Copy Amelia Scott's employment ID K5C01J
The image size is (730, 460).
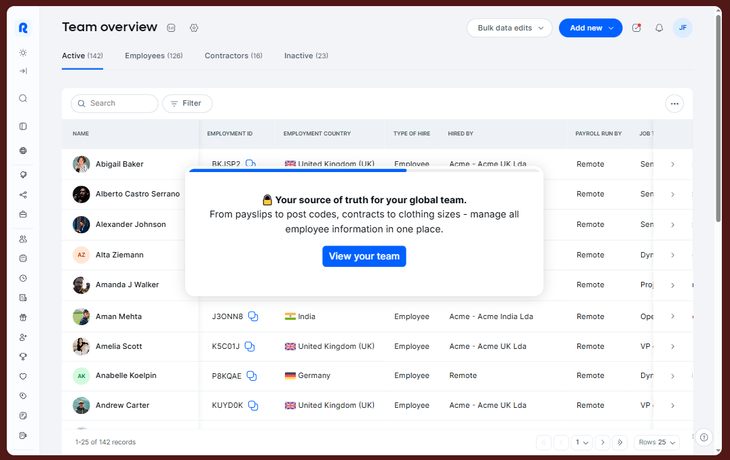click(x=250, y=346)
